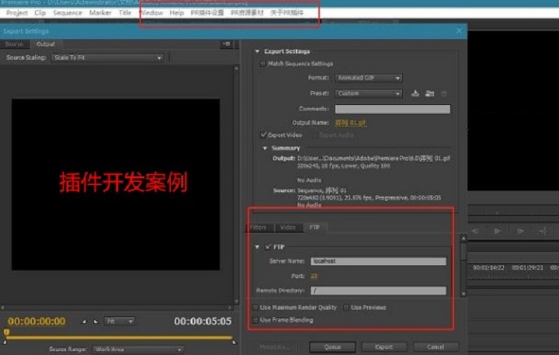Click the Remote Directory input field

[x=378, y=291]
